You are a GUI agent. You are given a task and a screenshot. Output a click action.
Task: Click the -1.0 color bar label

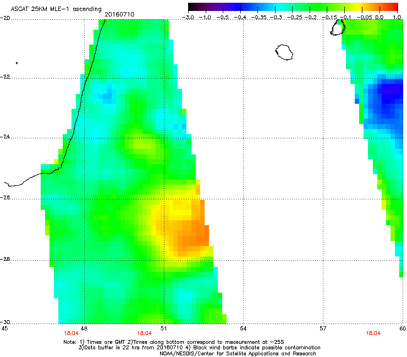pos(205,18)
